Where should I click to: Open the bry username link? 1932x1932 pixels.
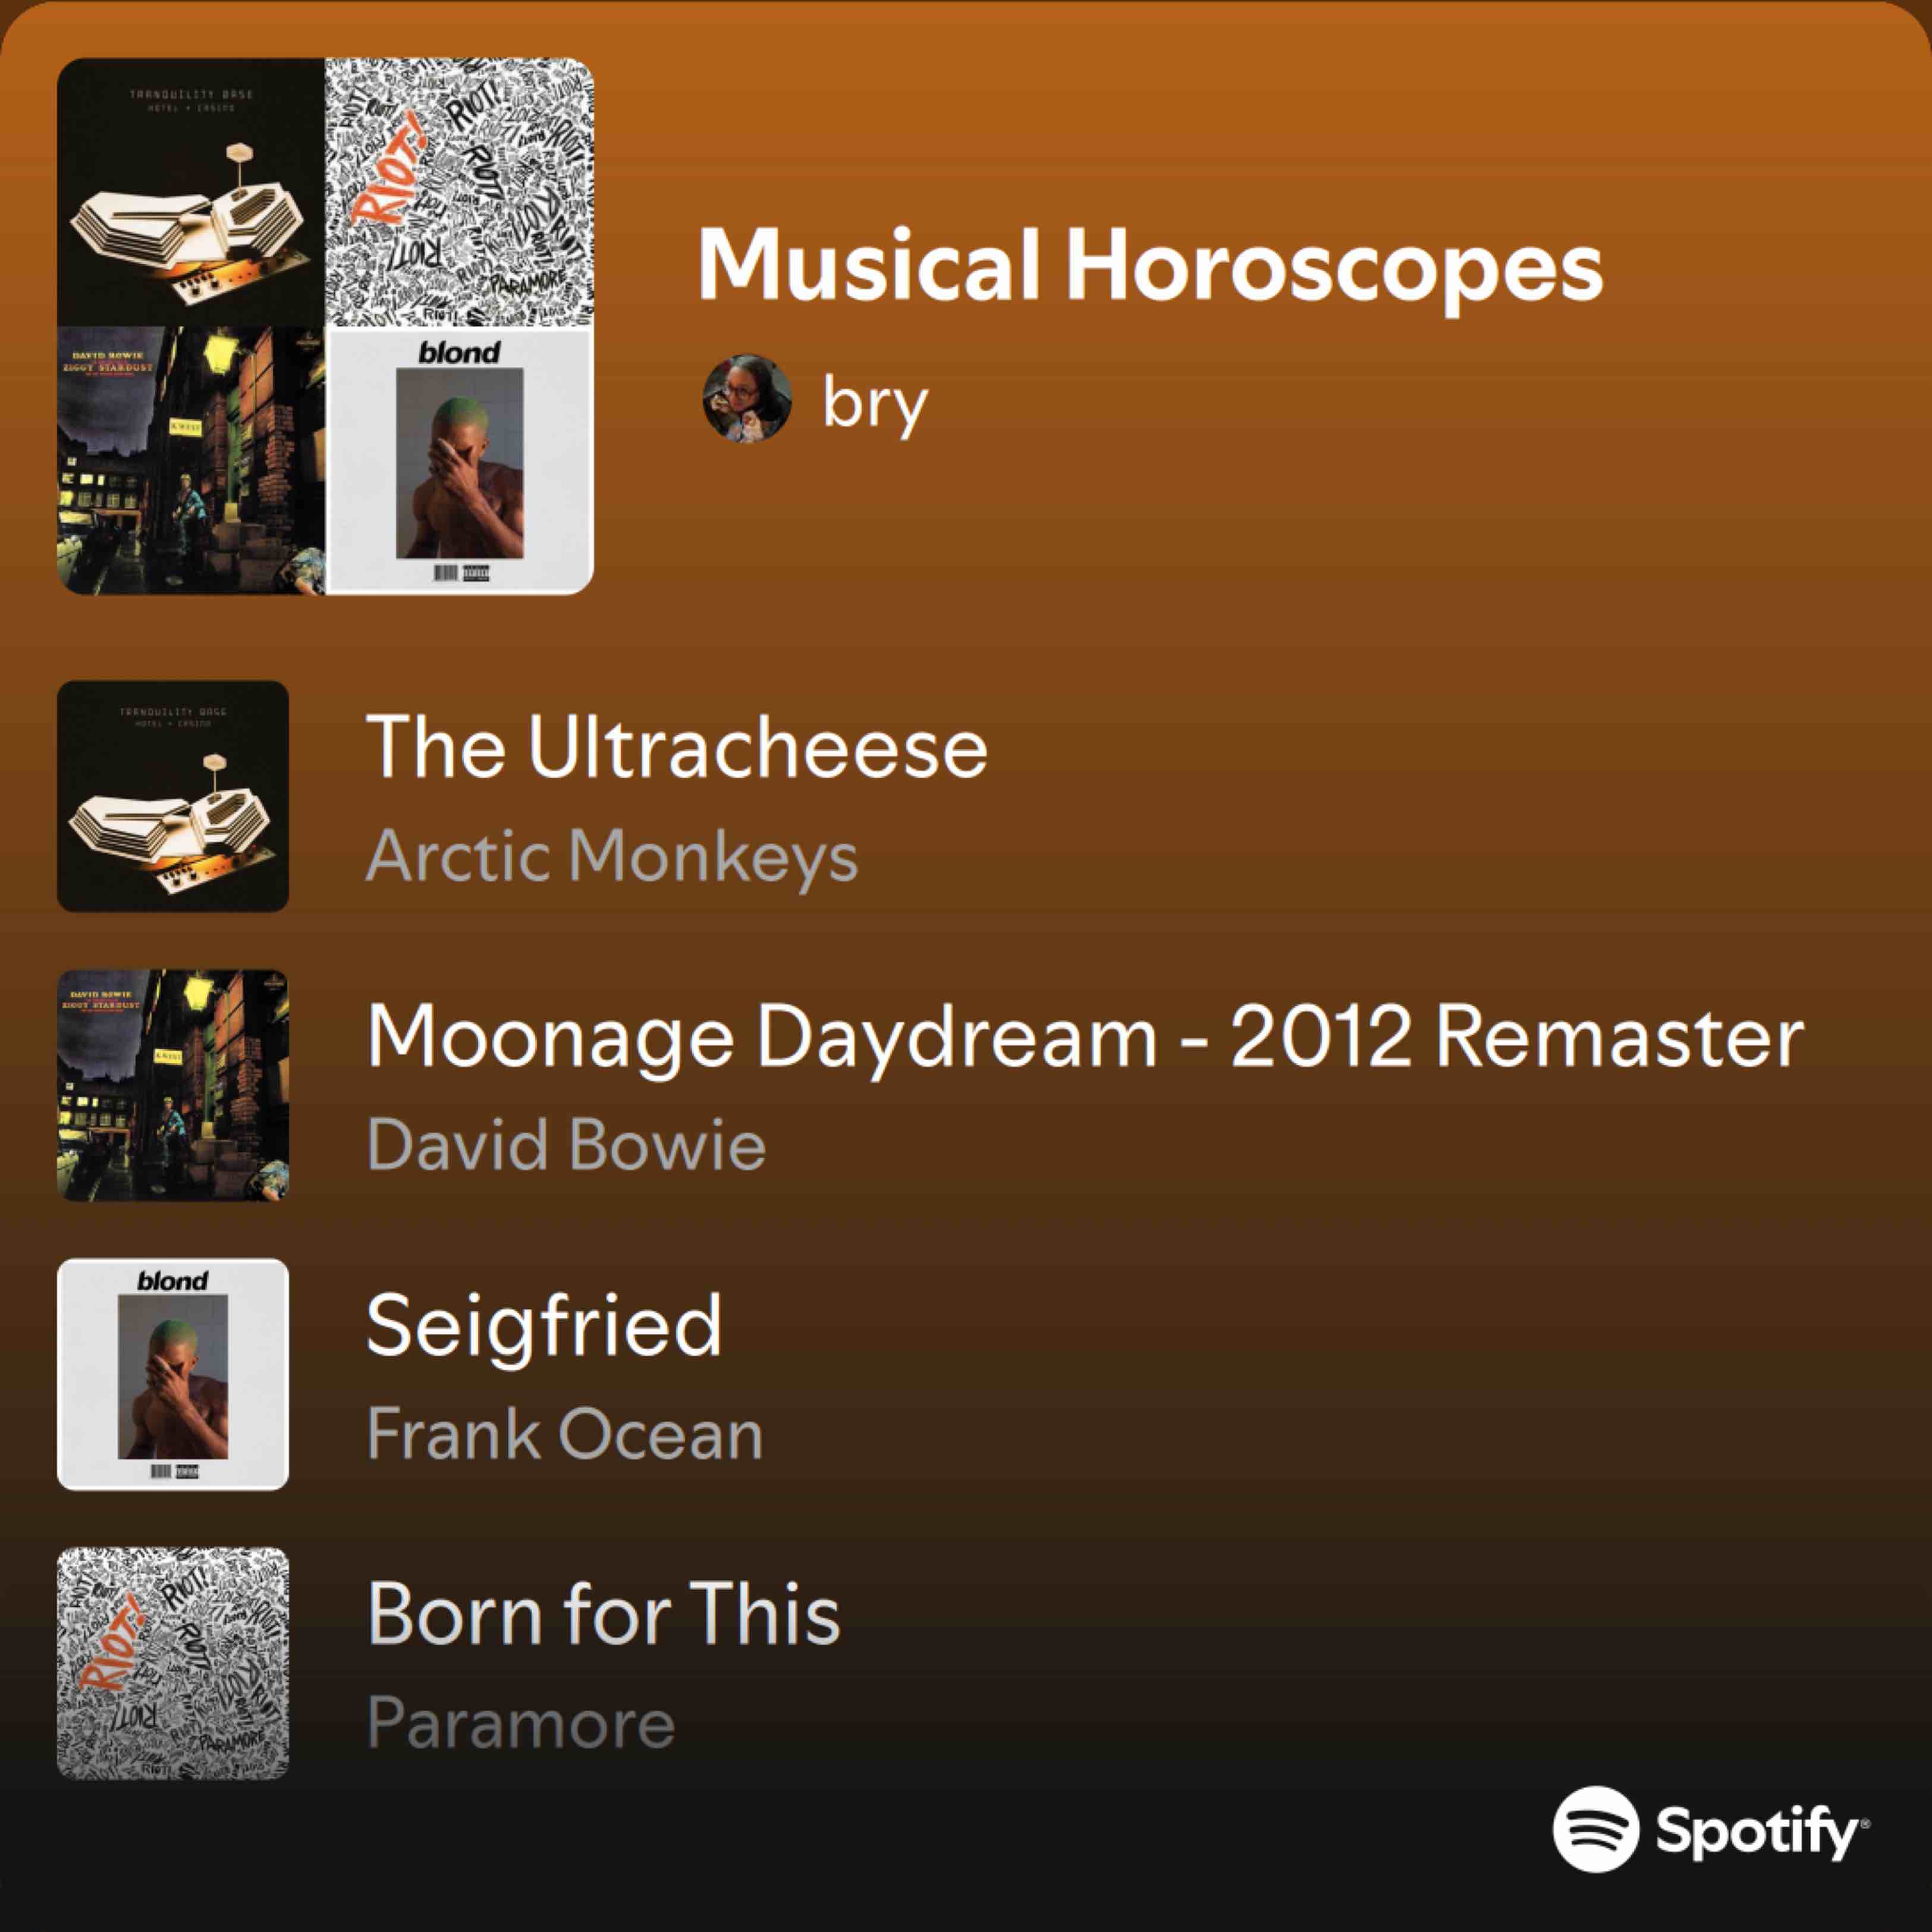[875, 403]
